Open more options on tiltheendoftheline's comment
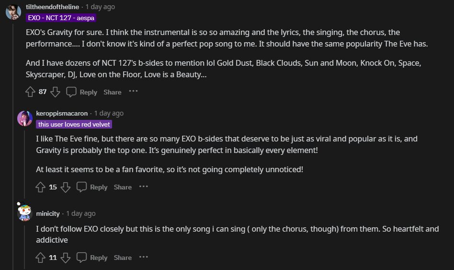 pyautogui.click(x=133, y=91)
